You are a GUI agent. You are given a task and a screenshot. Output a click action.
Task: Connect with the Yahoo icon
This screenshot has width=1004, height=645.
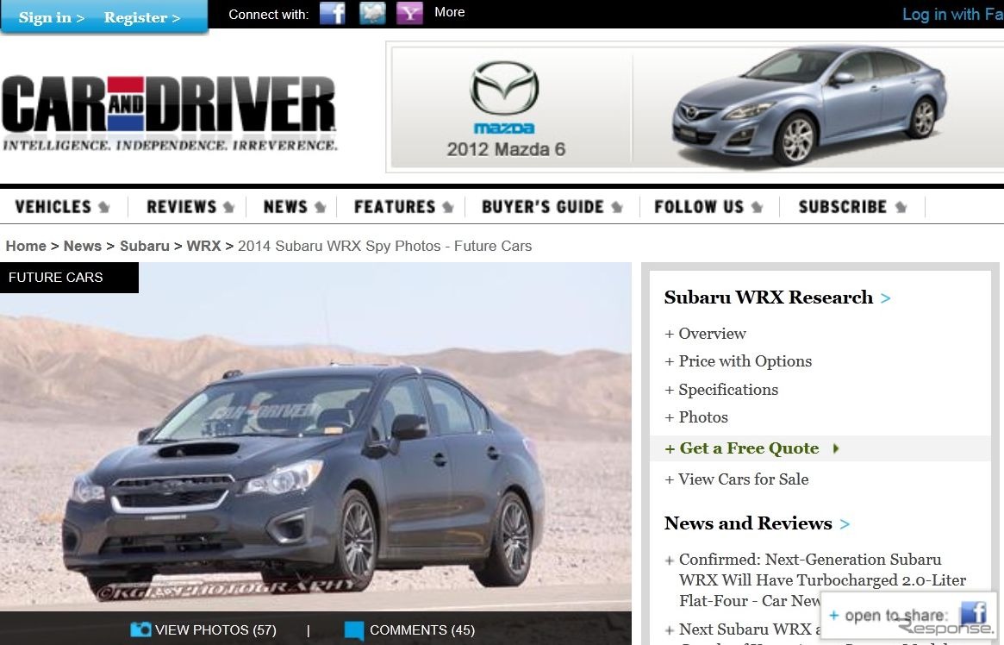(410, 13)
